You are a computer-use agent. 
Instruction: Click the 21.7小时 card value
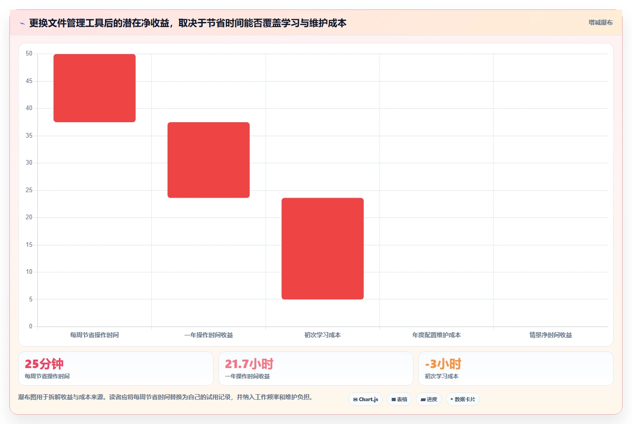(x=249, y=364)
